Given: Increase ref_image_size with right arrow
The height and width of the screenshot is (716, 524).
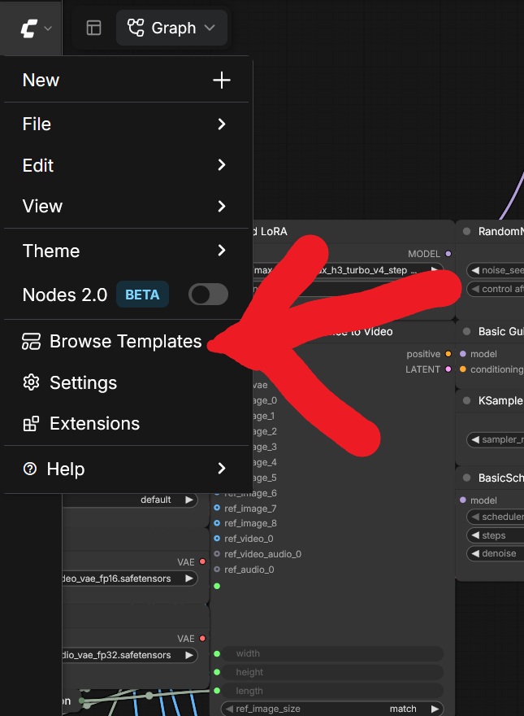Looking at the screenshot, I should coord(435,709).
